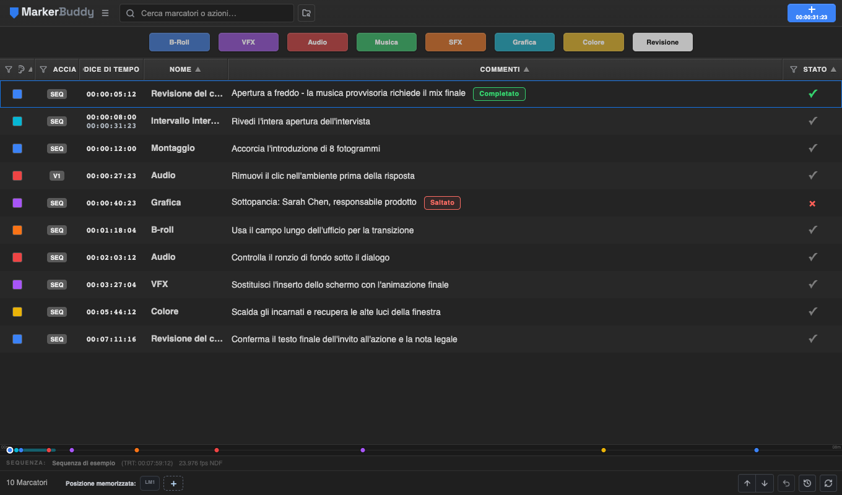Image resolution: width=842 pixels, height=495 pixels.
Task: Sort by Stato column arrow
Action: [x=833, y=69]
